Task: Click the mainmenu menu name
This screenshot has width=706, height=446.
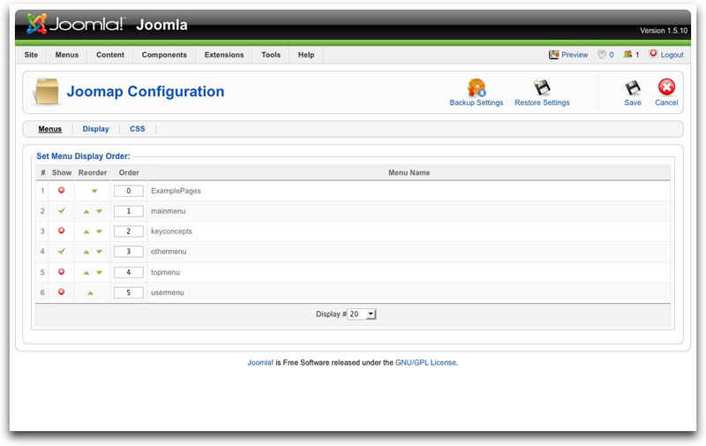Action: (x=168, y=211)
